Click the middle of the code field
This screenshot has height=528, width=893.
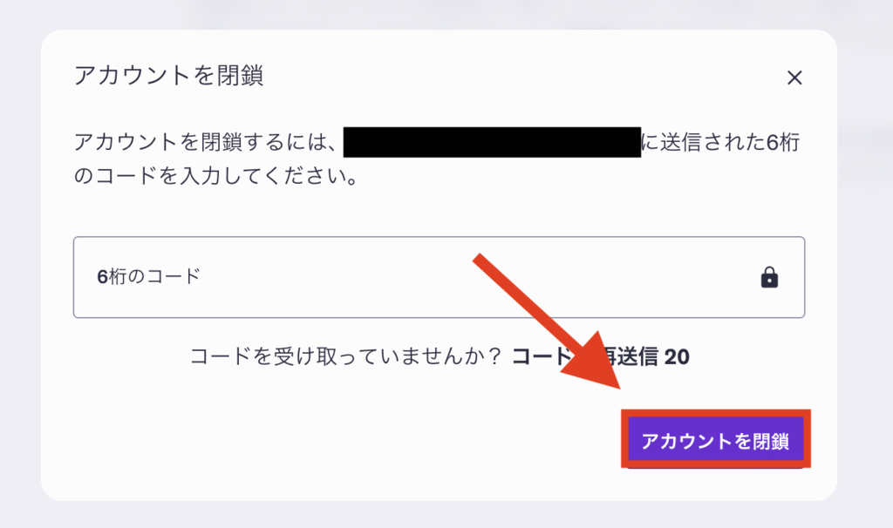tap(439, 278)
